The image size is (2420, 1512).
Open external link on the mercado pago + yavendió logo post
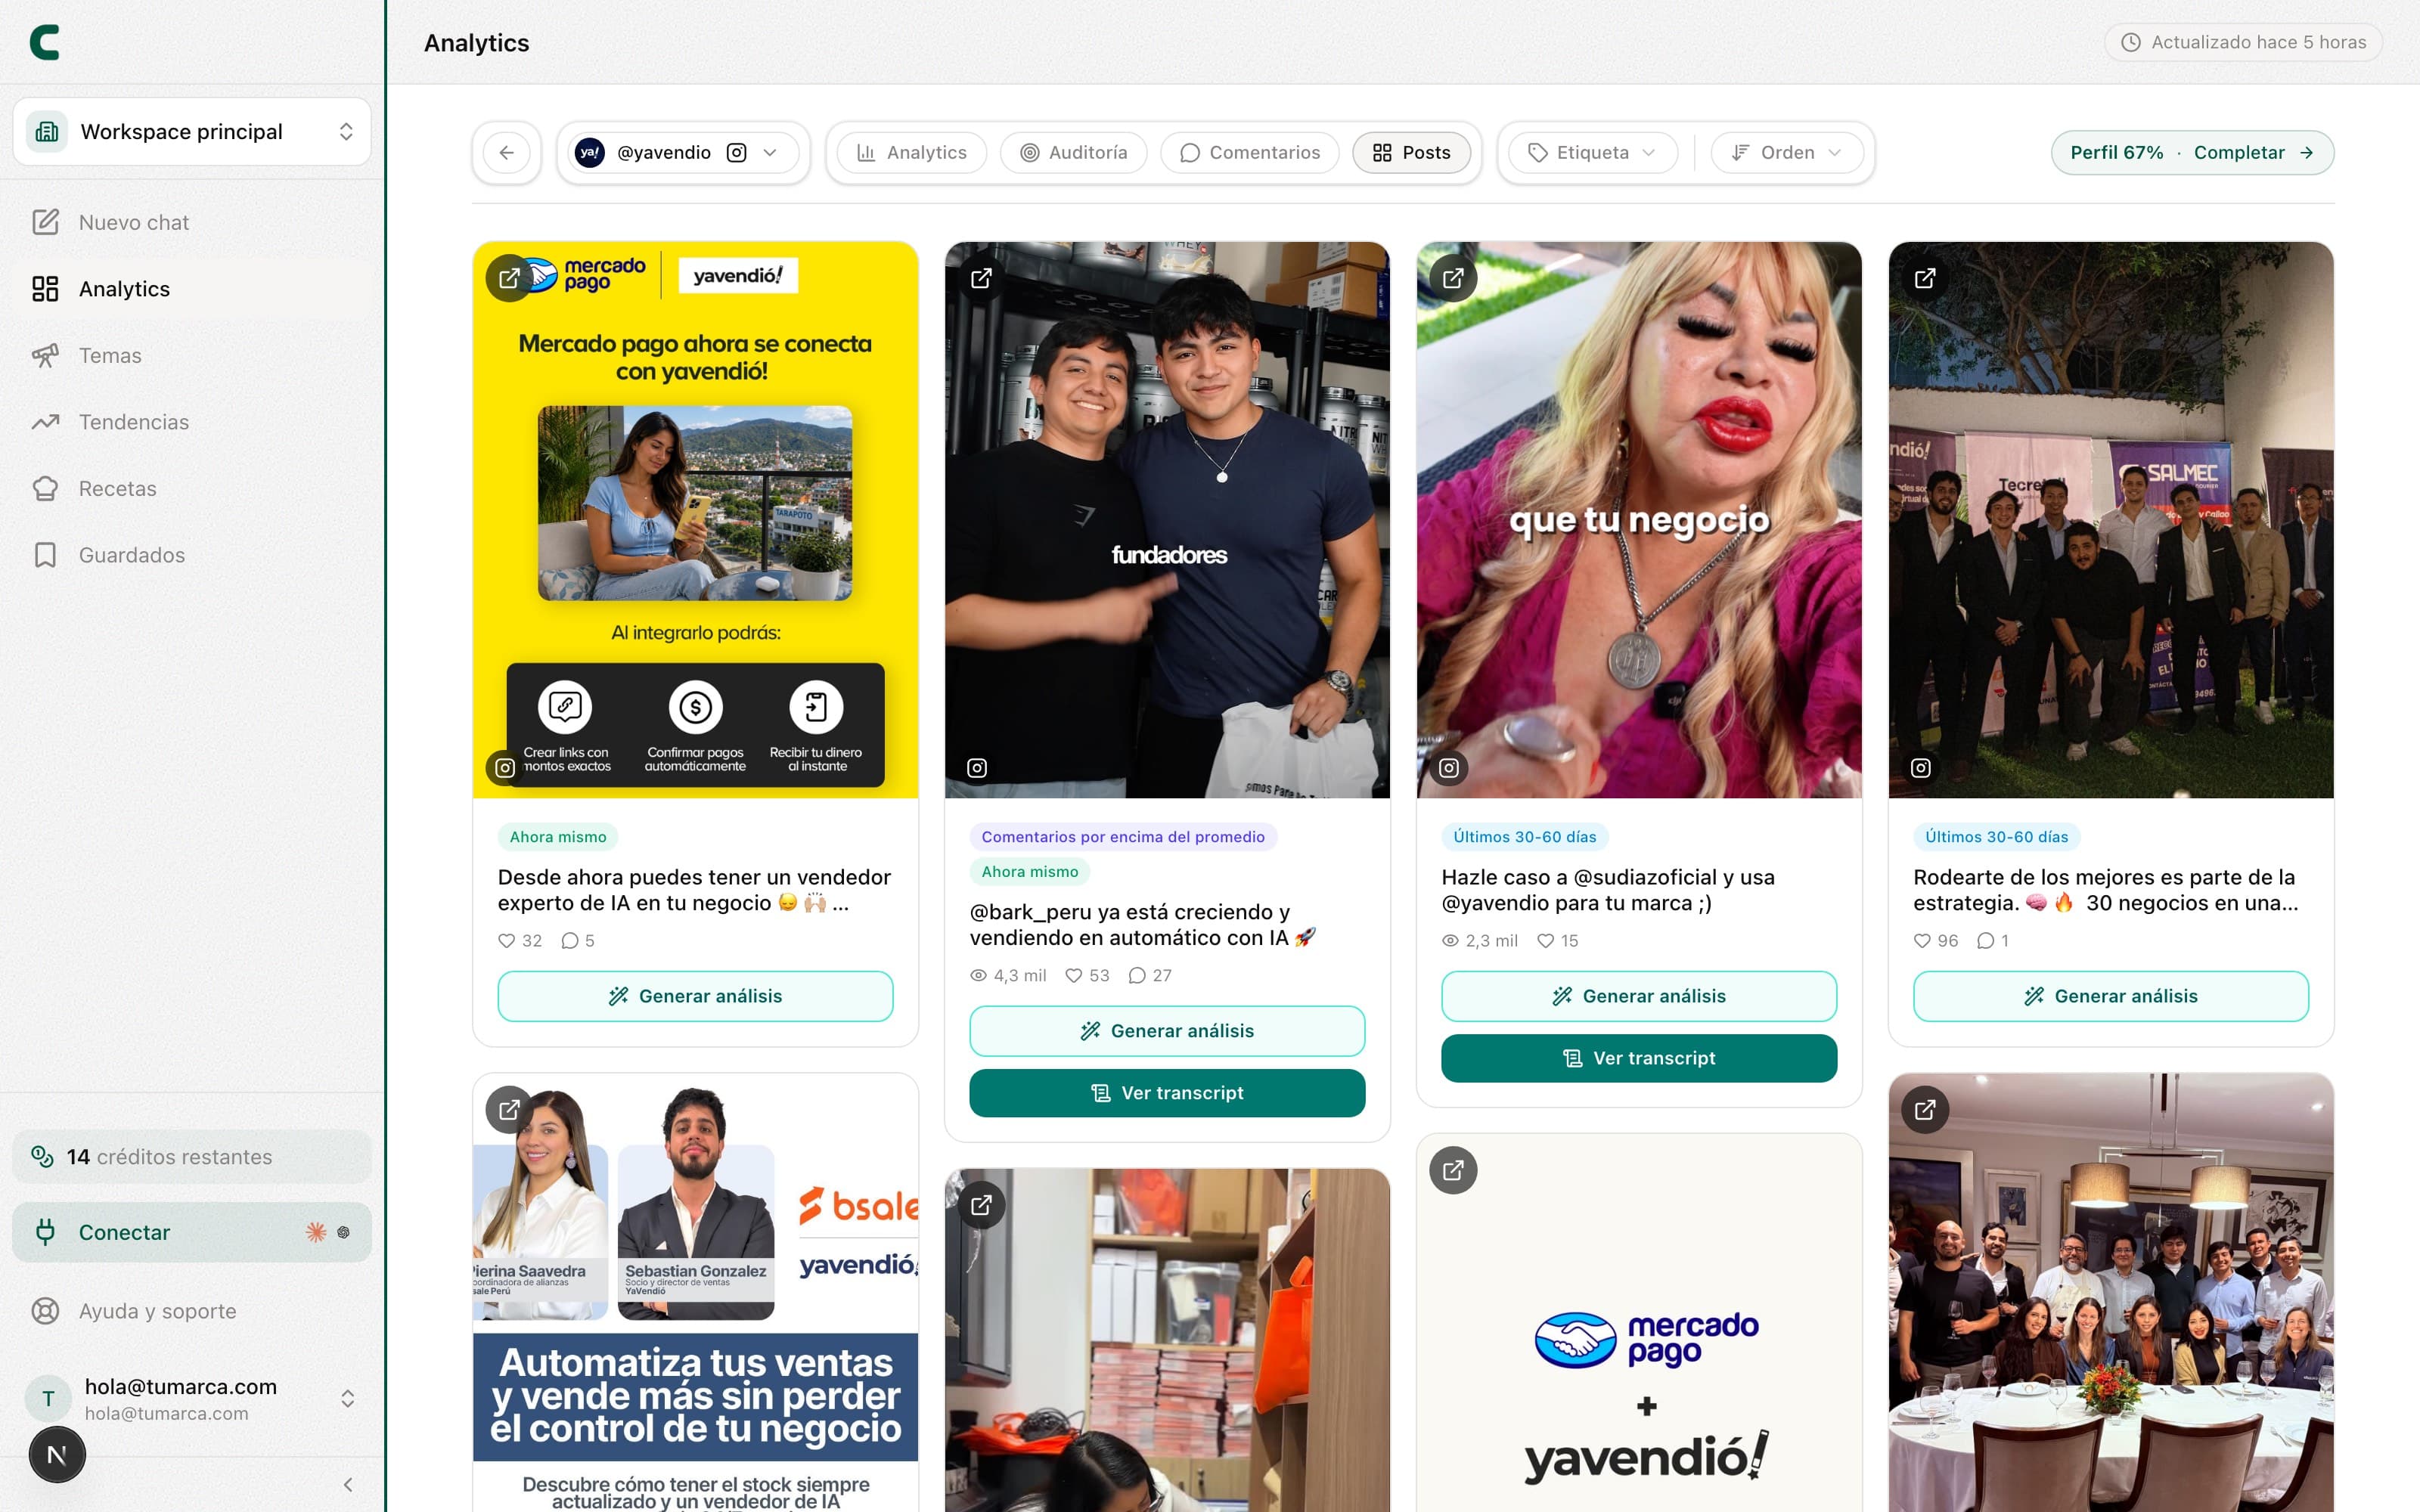pyautogui.click(x=1453, y=1170)
